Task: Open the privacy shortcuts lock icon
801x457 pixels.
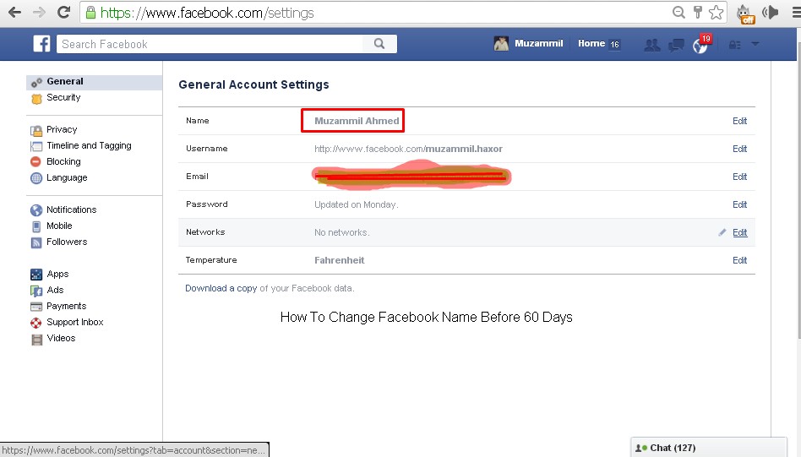Action: 734,45
